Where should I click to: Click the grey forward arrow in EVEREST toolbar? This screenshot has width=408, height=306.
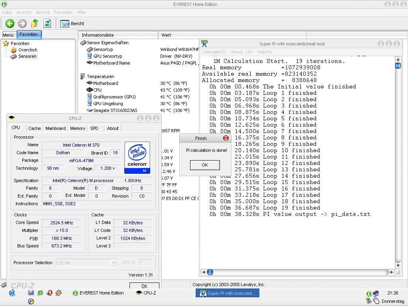coord(22,24)
